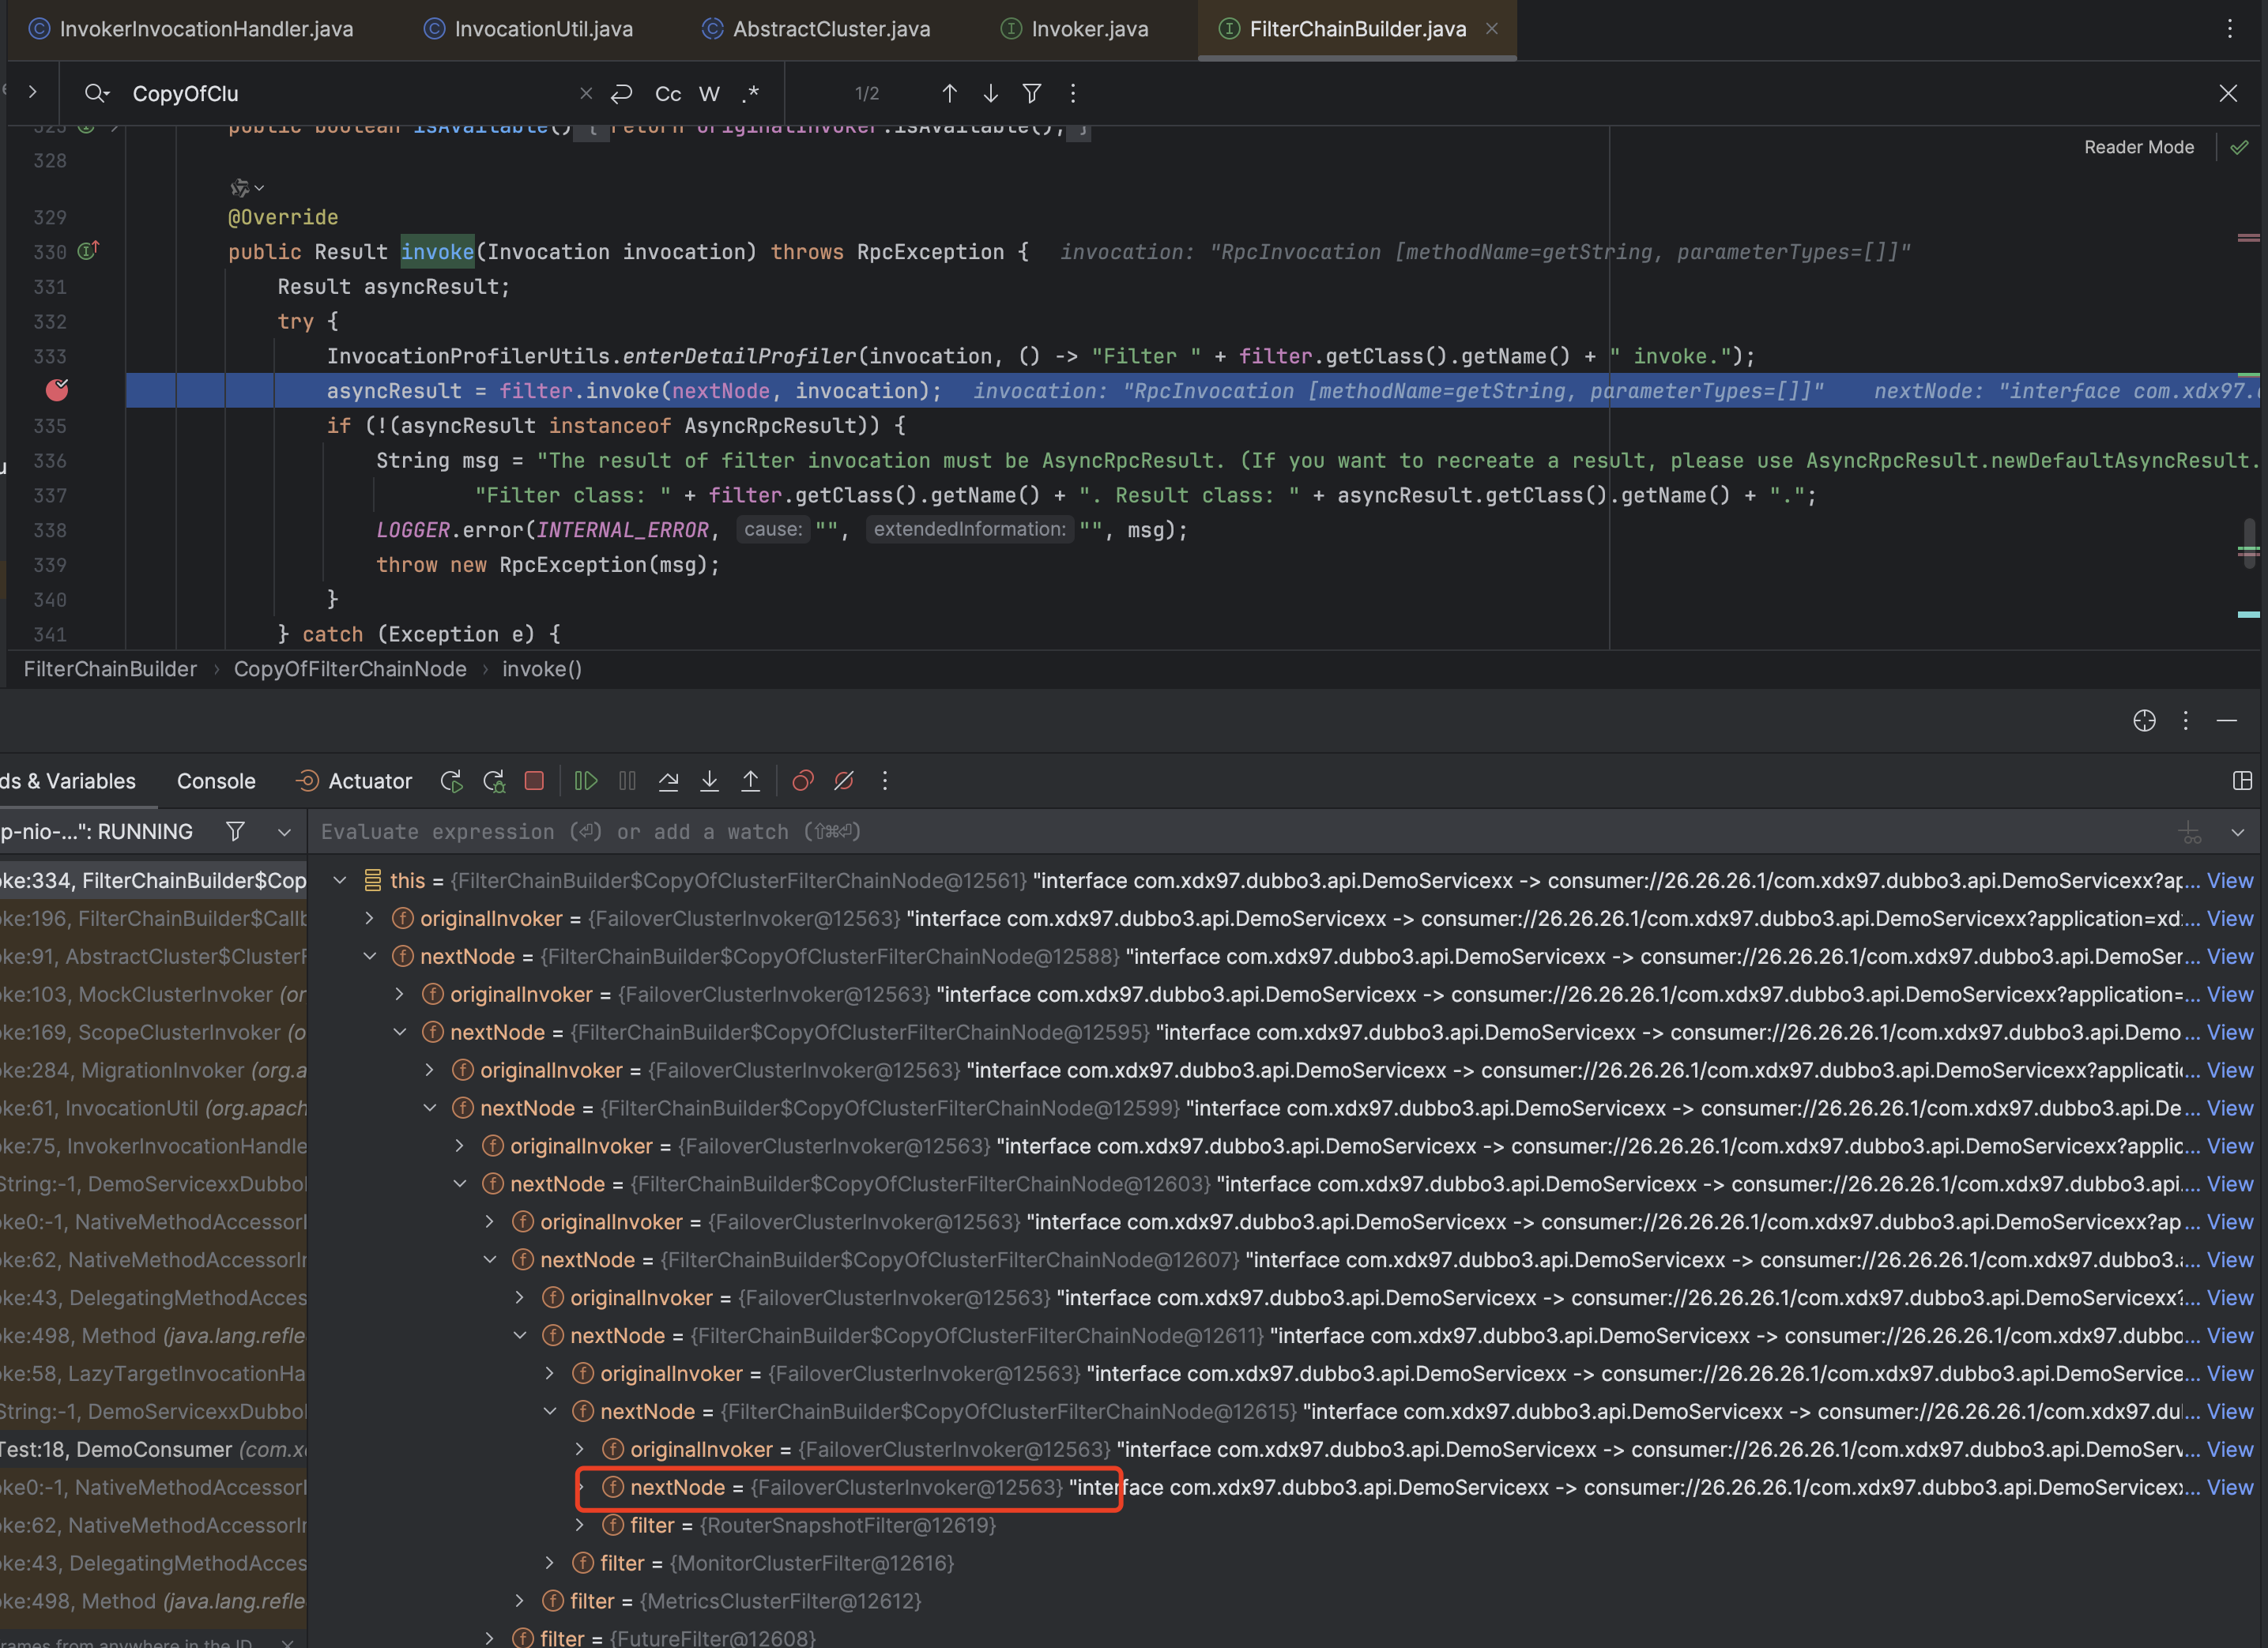Viewport: 2268px width, 1648px height.
Task: Click the Step Out icon
Action: click(750, 781)
